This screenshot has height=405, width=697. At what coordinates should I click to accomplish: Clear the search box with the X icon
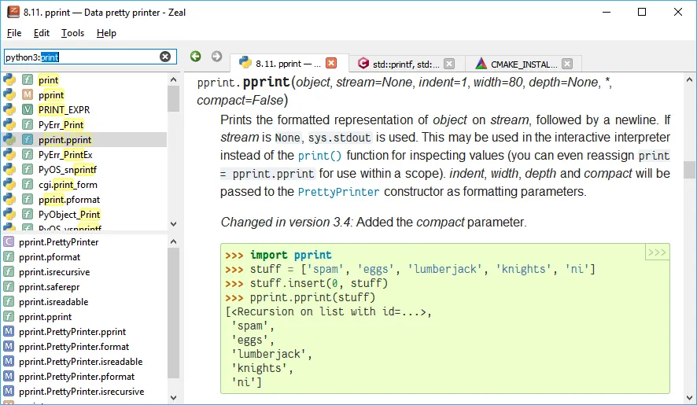165,57
